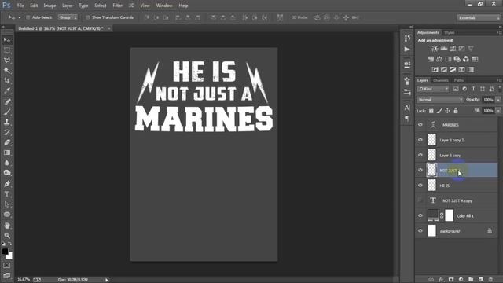This screenshot has height=283, width=503.
Task: Select the Pen tool
Action: tap(7, 184)
